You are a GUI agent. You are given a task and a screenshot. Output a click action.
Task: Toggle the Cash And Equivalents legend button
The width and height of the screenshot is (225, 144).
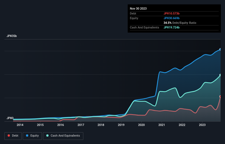(x=63, y=136)
